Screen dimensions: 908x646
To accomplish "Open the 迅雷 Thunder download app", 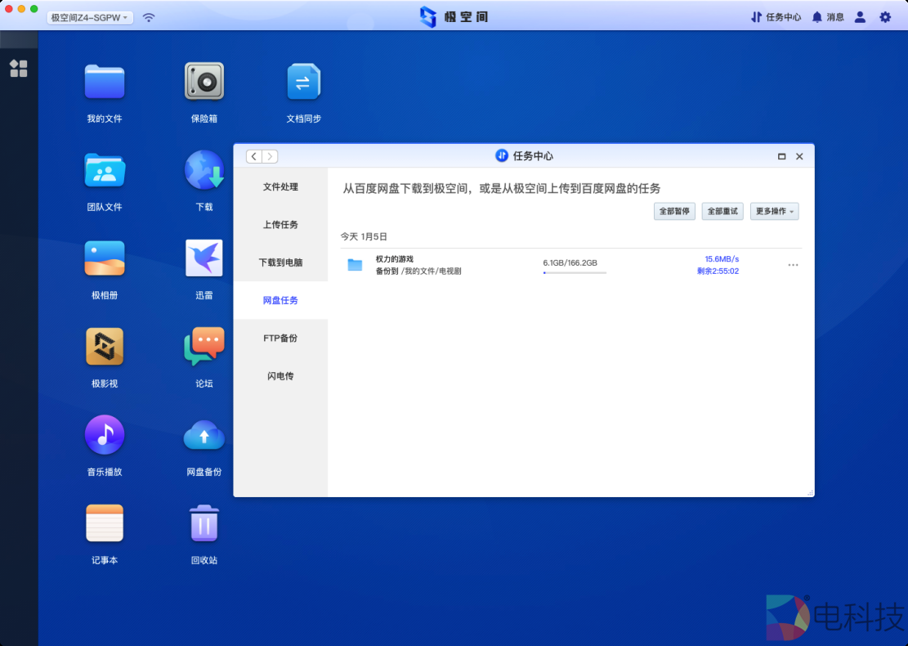I will 204,258.
